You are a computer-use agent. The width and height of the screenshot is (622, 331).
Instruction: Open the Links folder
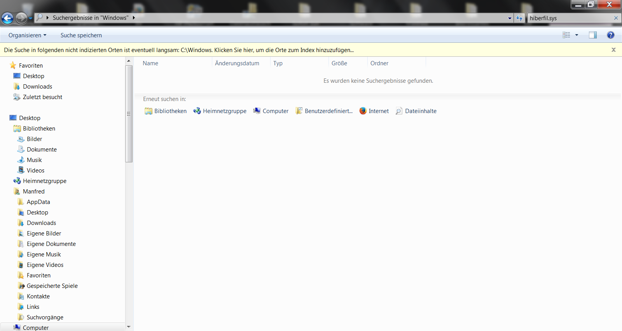pos(29,307)
